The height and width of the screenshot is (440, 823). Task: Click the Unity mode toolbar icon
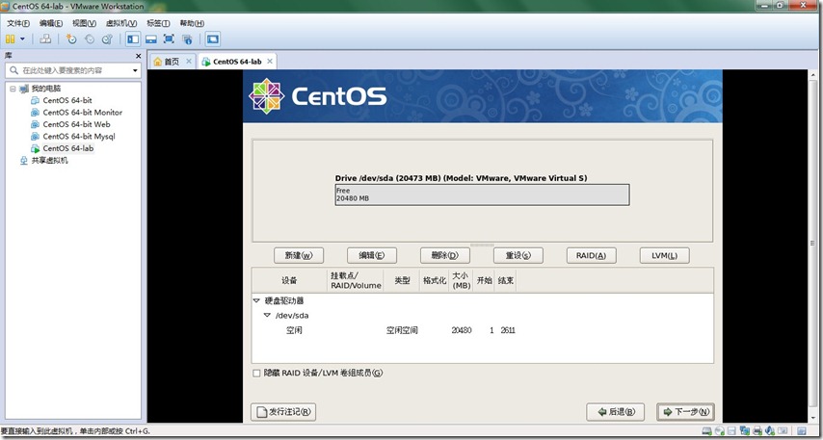click(x=187, y=39)
